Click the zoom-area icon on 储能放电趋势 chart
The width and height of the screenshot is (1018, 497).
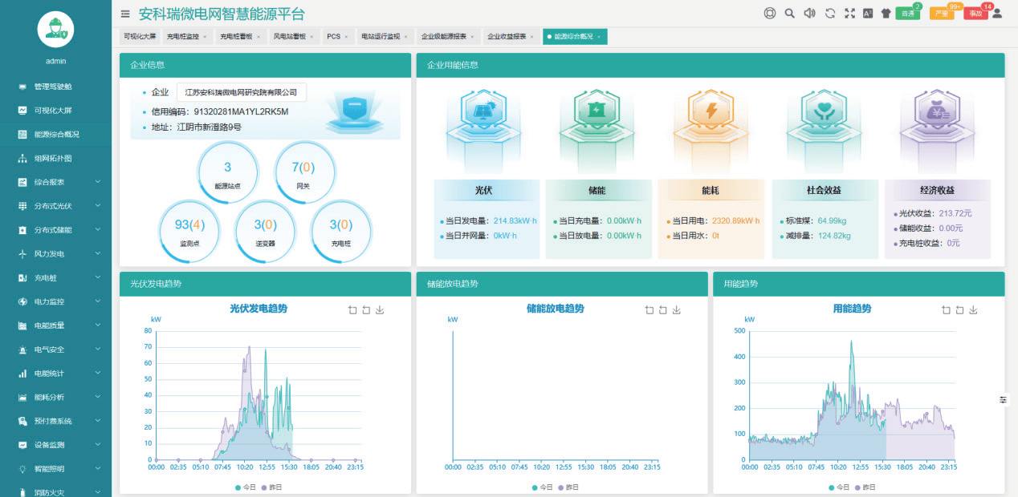tap(649, 309)
